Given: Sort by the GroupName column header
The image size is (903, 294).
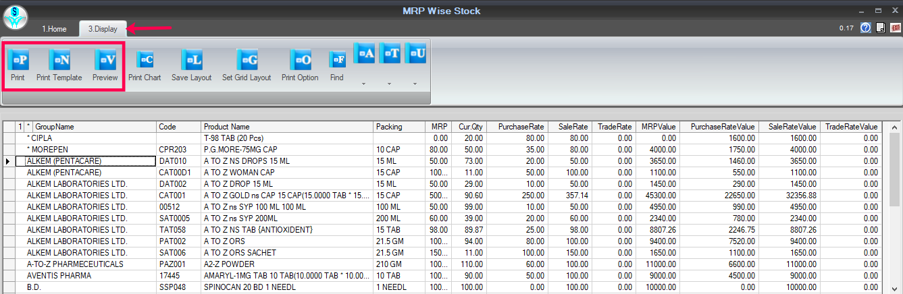Looking at the screenshot, I should (x=95, y=127).
